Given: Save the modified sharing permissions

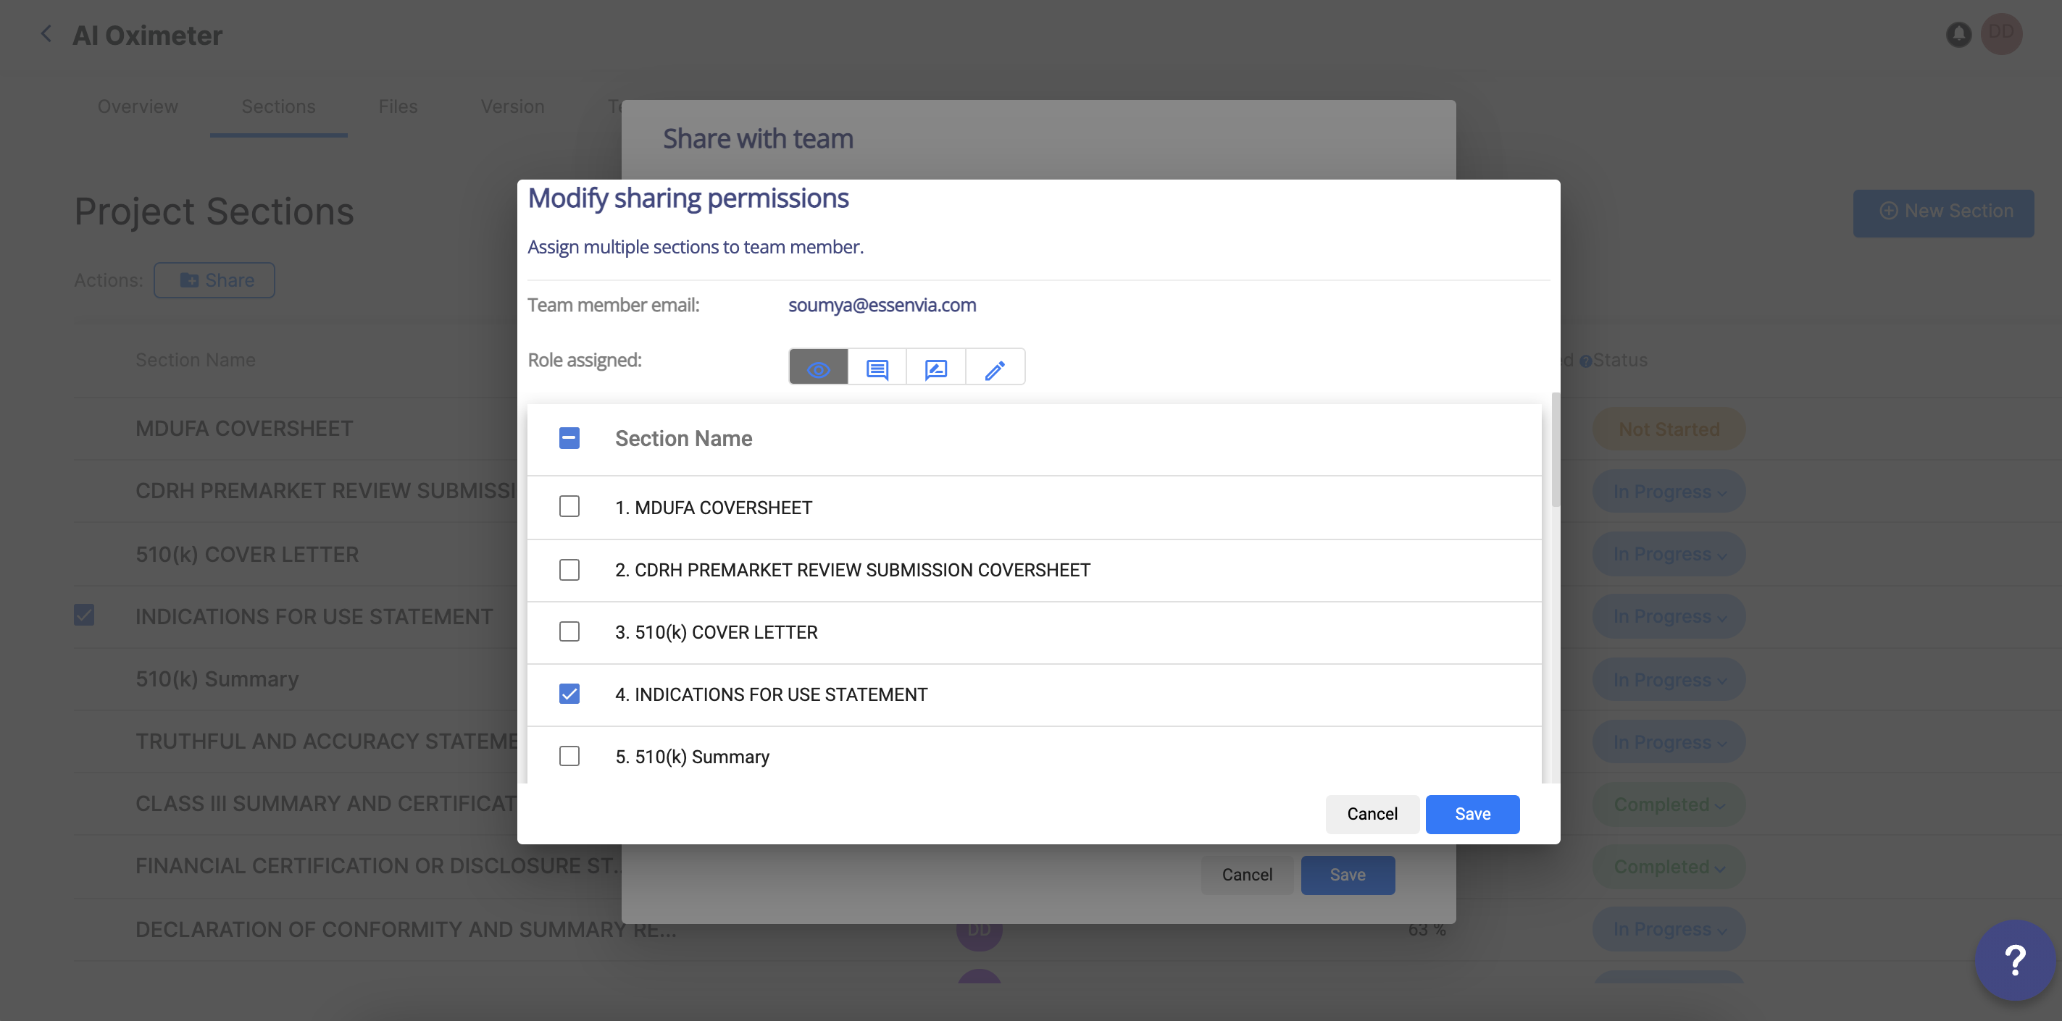Looking at the screenshot, I should pyautogui.click(x=1472, y=814).
